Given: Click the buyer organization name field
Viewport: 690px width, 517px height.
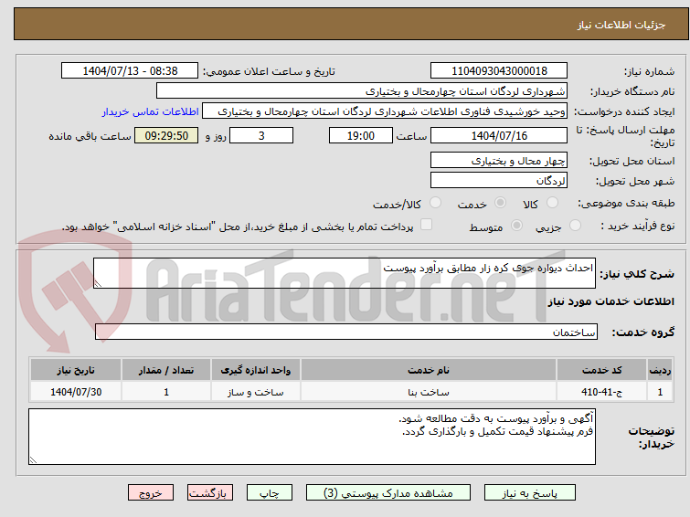Looking at the screenshot, I should [x=362, y=91].
